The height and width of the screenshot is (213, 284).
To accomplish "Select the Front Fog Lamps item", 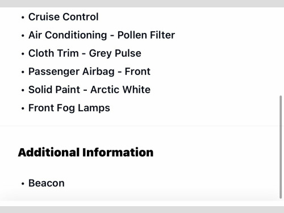I will click(x=69, y=108).
